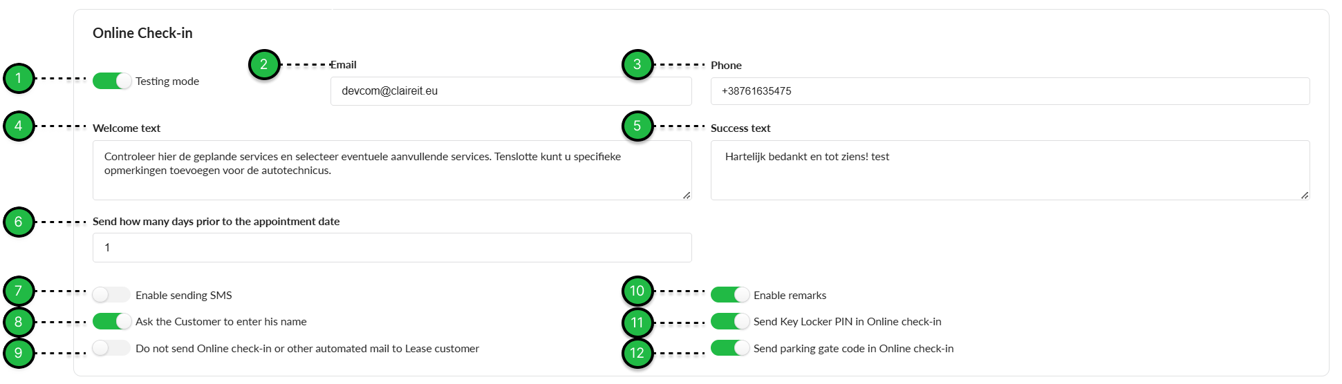Focus the Email input field
This screenshot has height=384, width=1342.
coord(510,91)
